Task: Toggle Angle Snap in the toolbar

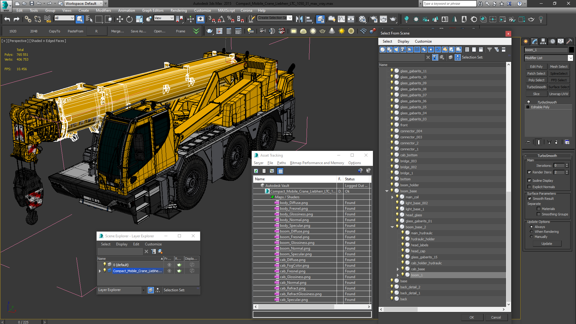Action: (x=221, y=19)
